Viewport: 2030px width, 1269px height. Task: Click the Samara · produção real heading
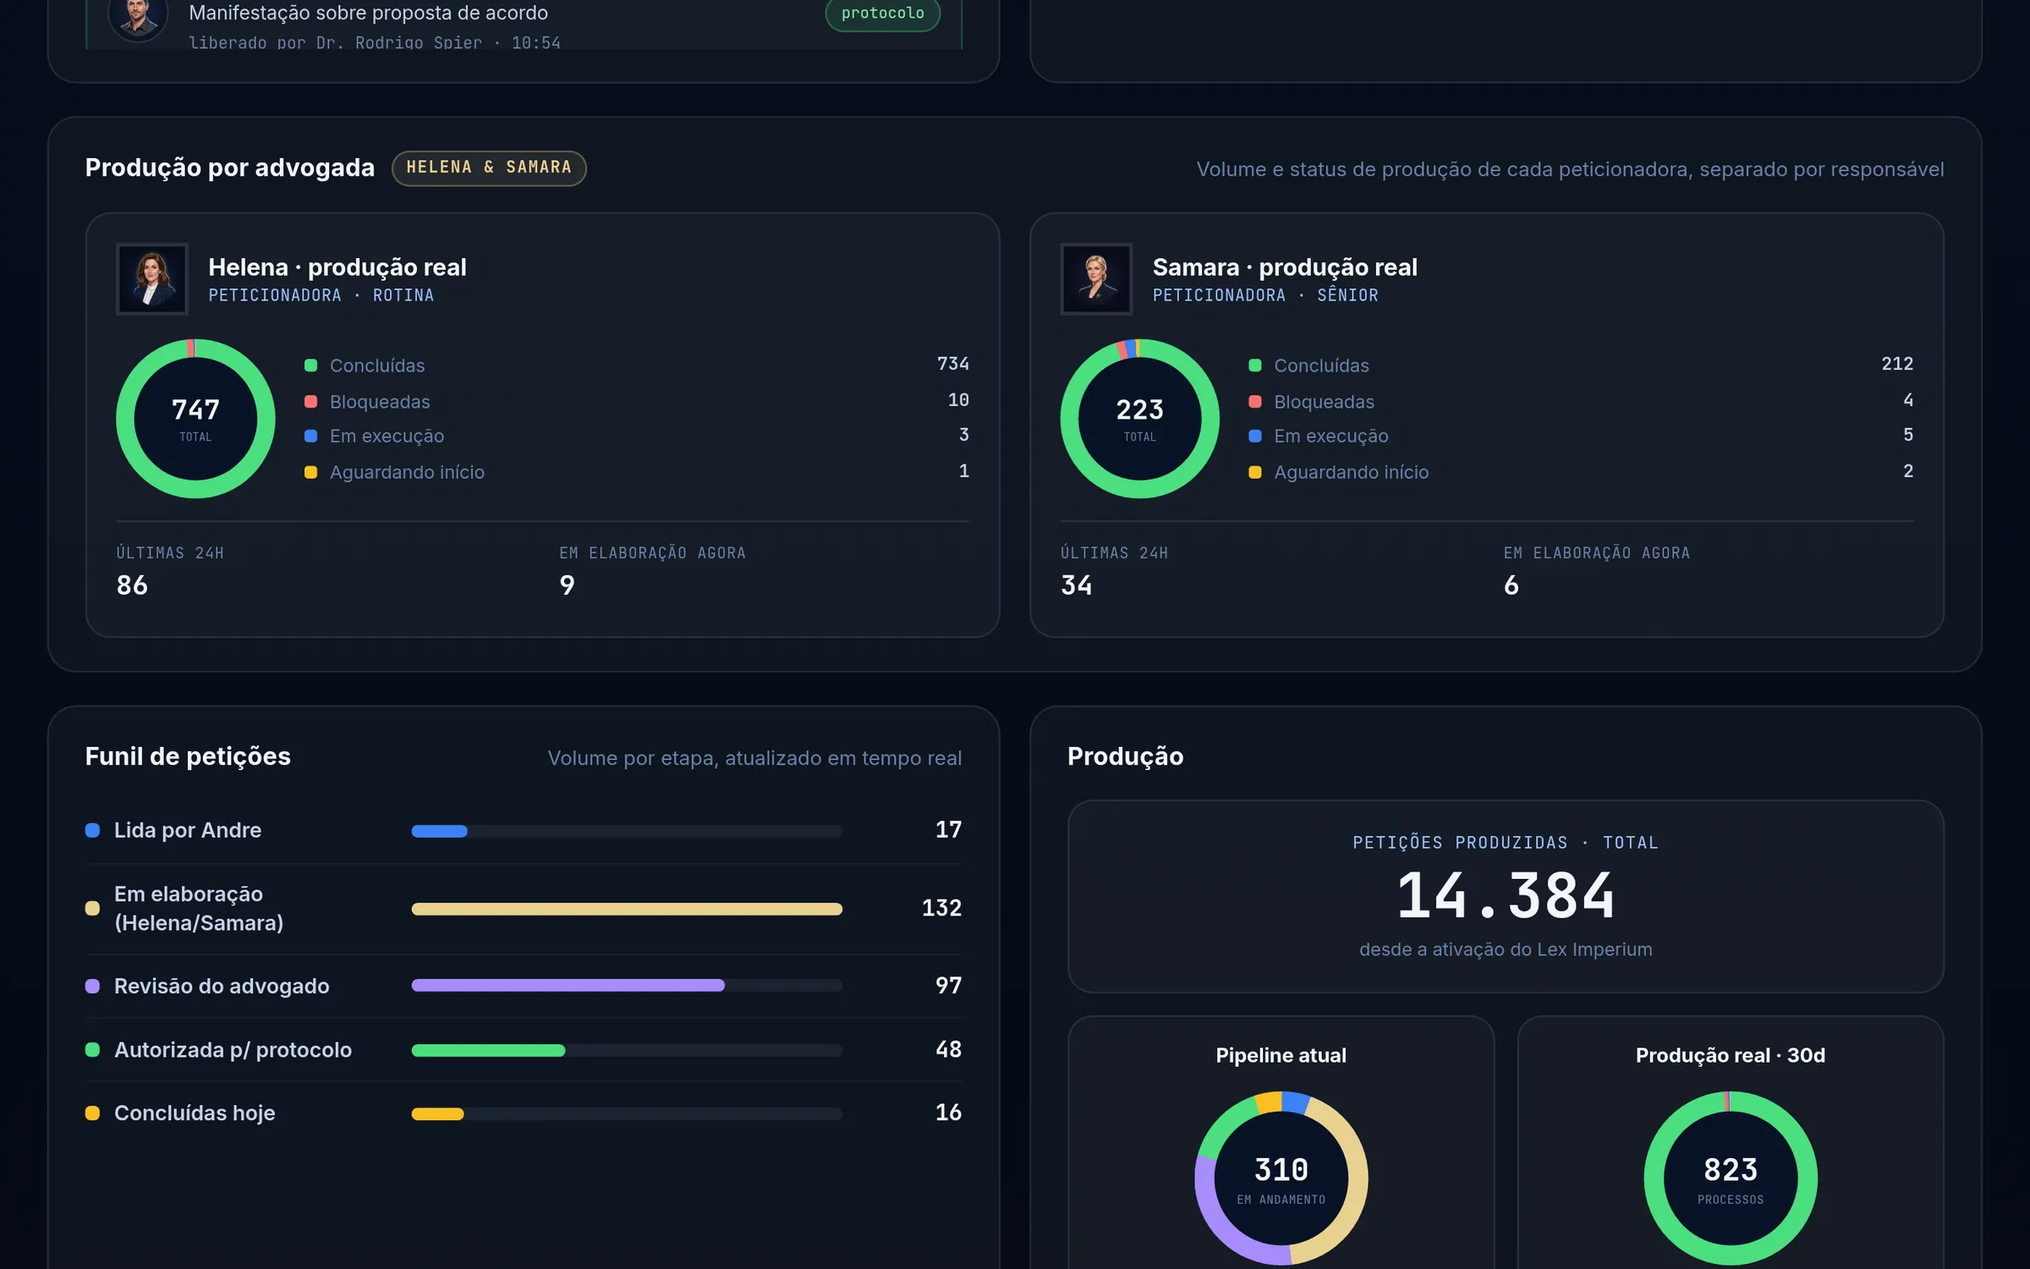pyautogui.click(x=1285, y=267)
